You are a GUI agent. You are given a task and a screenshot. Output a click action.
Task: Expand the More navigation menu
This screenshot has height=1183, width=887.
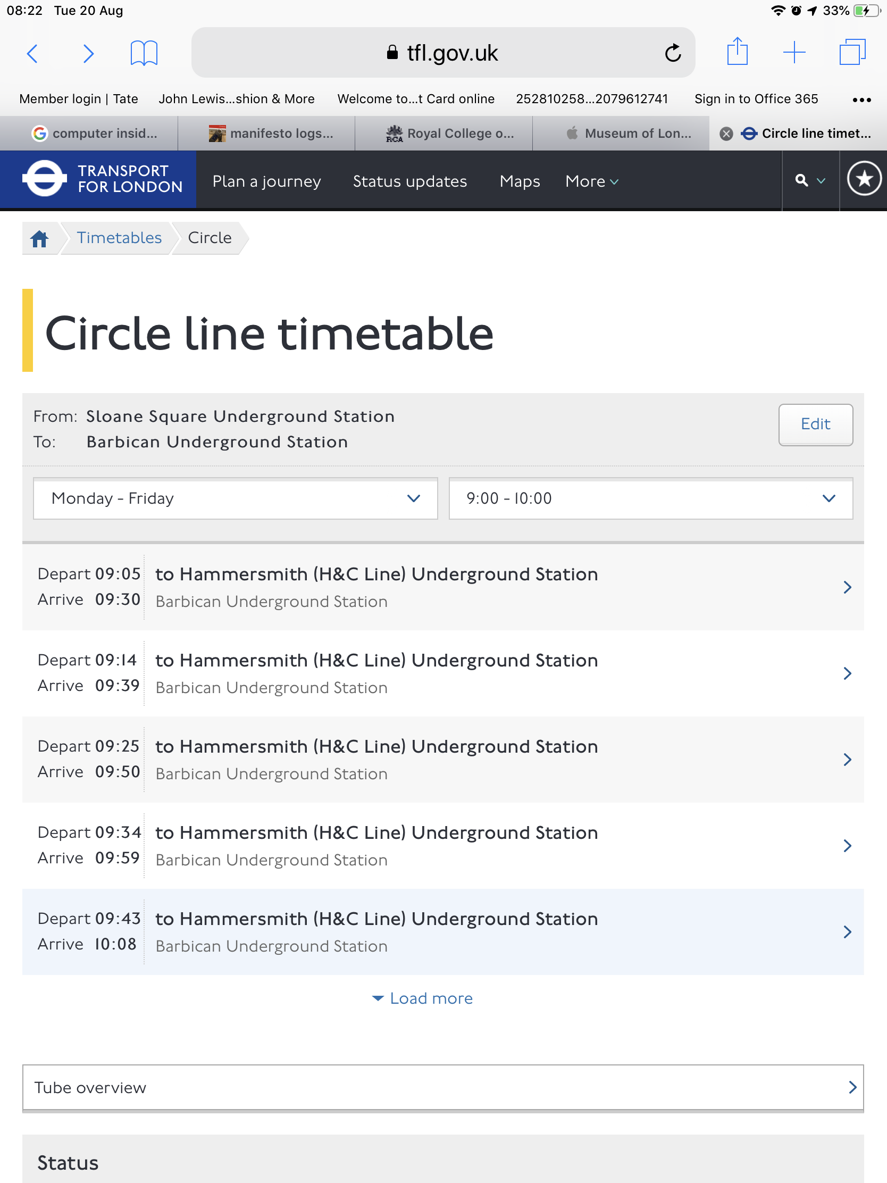[x=591, y=182]
